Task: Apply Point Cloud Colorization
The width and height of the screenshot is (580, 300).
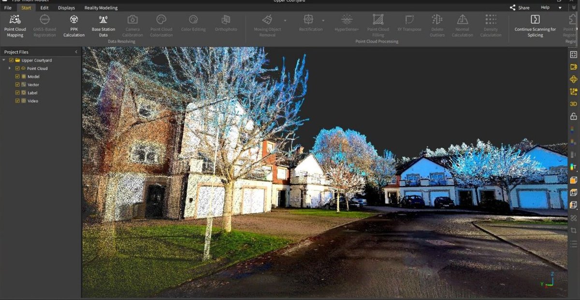Action: (161, 26)
